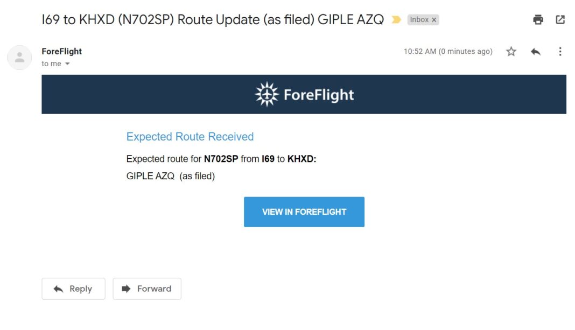Open the more options three-dot menu
The image size is (575, 330).
[x=560, y=51]
